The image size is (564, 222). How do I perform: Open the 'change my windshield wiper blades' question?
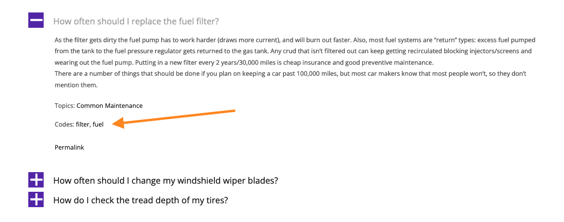pos(166,180)
